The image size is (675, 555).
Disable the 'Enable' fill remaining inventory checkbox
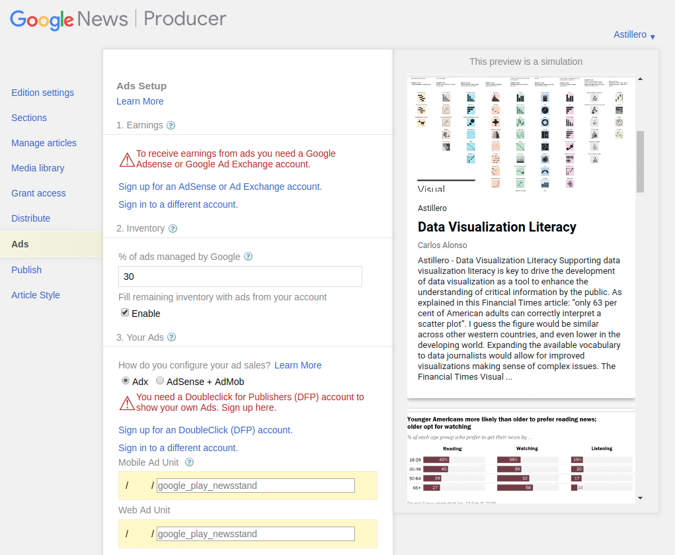tap(125, 312)
